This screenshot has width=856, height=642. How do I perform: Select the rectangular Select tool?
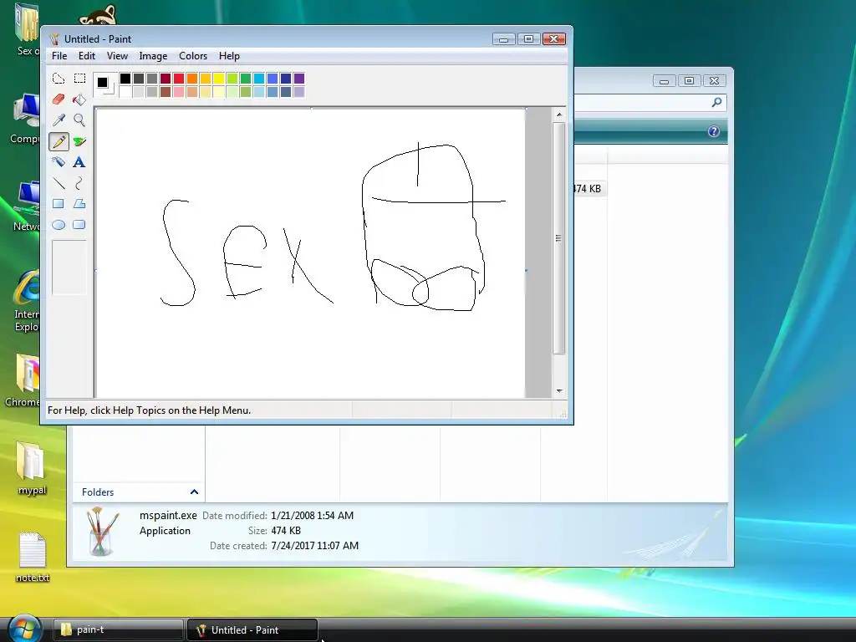pyautogui.click(x=79, y=79)
